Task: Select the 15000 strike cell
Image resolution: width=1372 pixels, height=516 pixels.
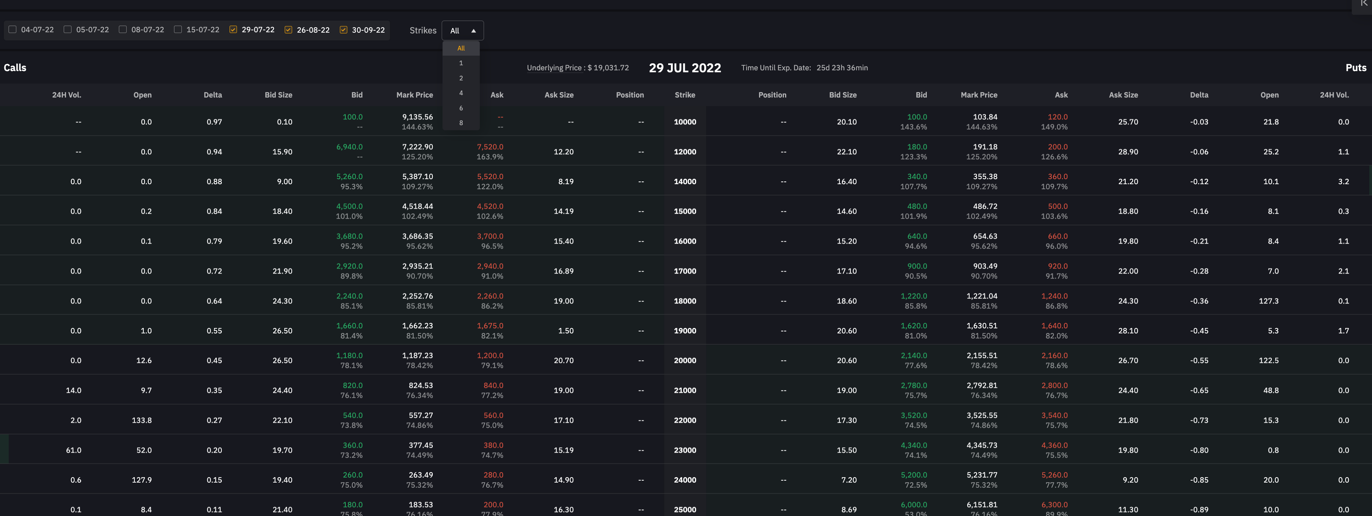Action: [x=685, y=211]
